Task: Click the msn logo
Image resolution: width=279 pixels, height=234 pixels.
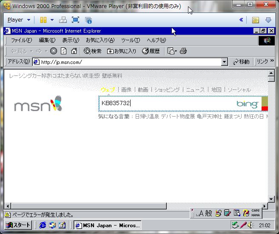Action: pyautogui.click(x=38, y=104)
